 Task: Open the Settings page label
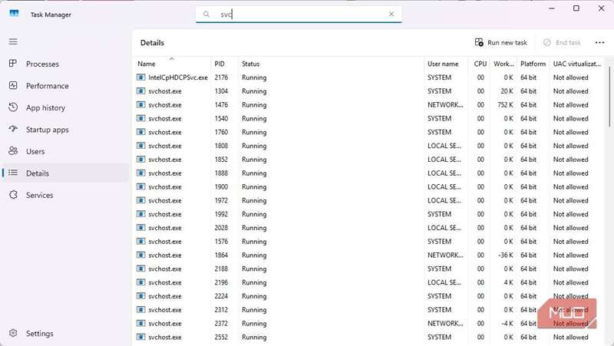pyautogui.click(x=40, y=334)
